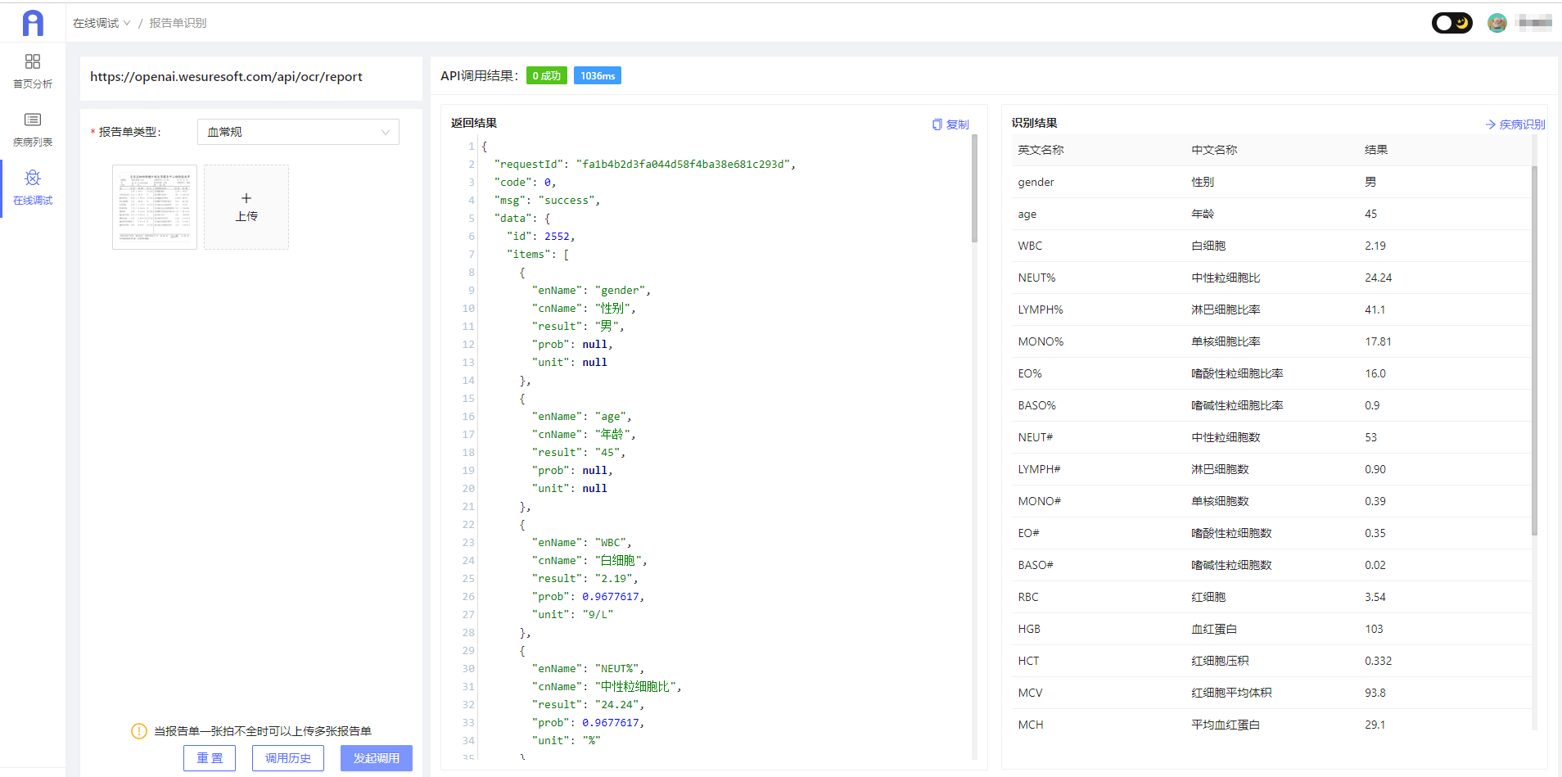Viewport: 1562px width, 777px height.
Task: Click the app logo in top-left corner
Action: pos(33,23)
